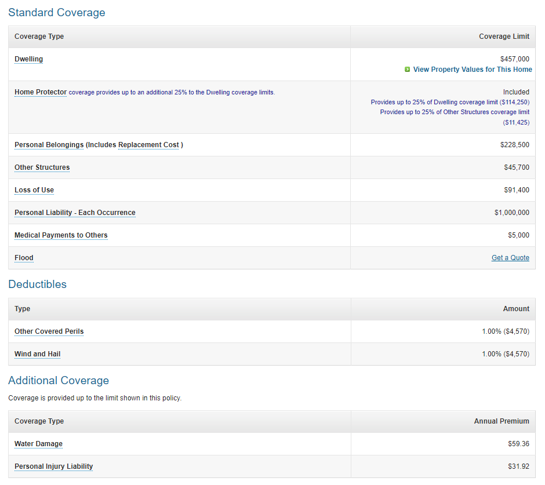Click the Wind and Hail deductible term
The height and width of the screenshot is (485, 545).
point(37,354)
